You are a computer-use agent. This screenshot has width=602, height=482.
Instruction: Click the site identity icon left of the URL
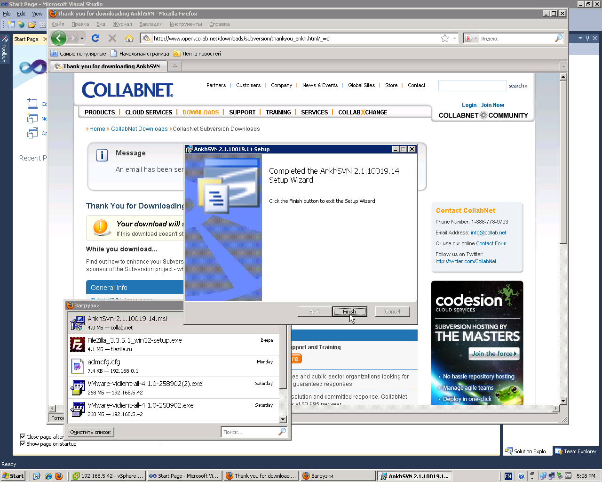(x=146, y=38)
